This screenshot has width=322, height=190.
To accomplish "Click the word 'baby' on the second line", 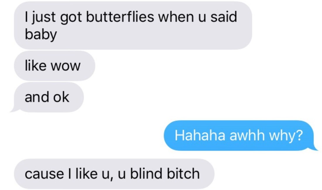I will tap(41, 34).
